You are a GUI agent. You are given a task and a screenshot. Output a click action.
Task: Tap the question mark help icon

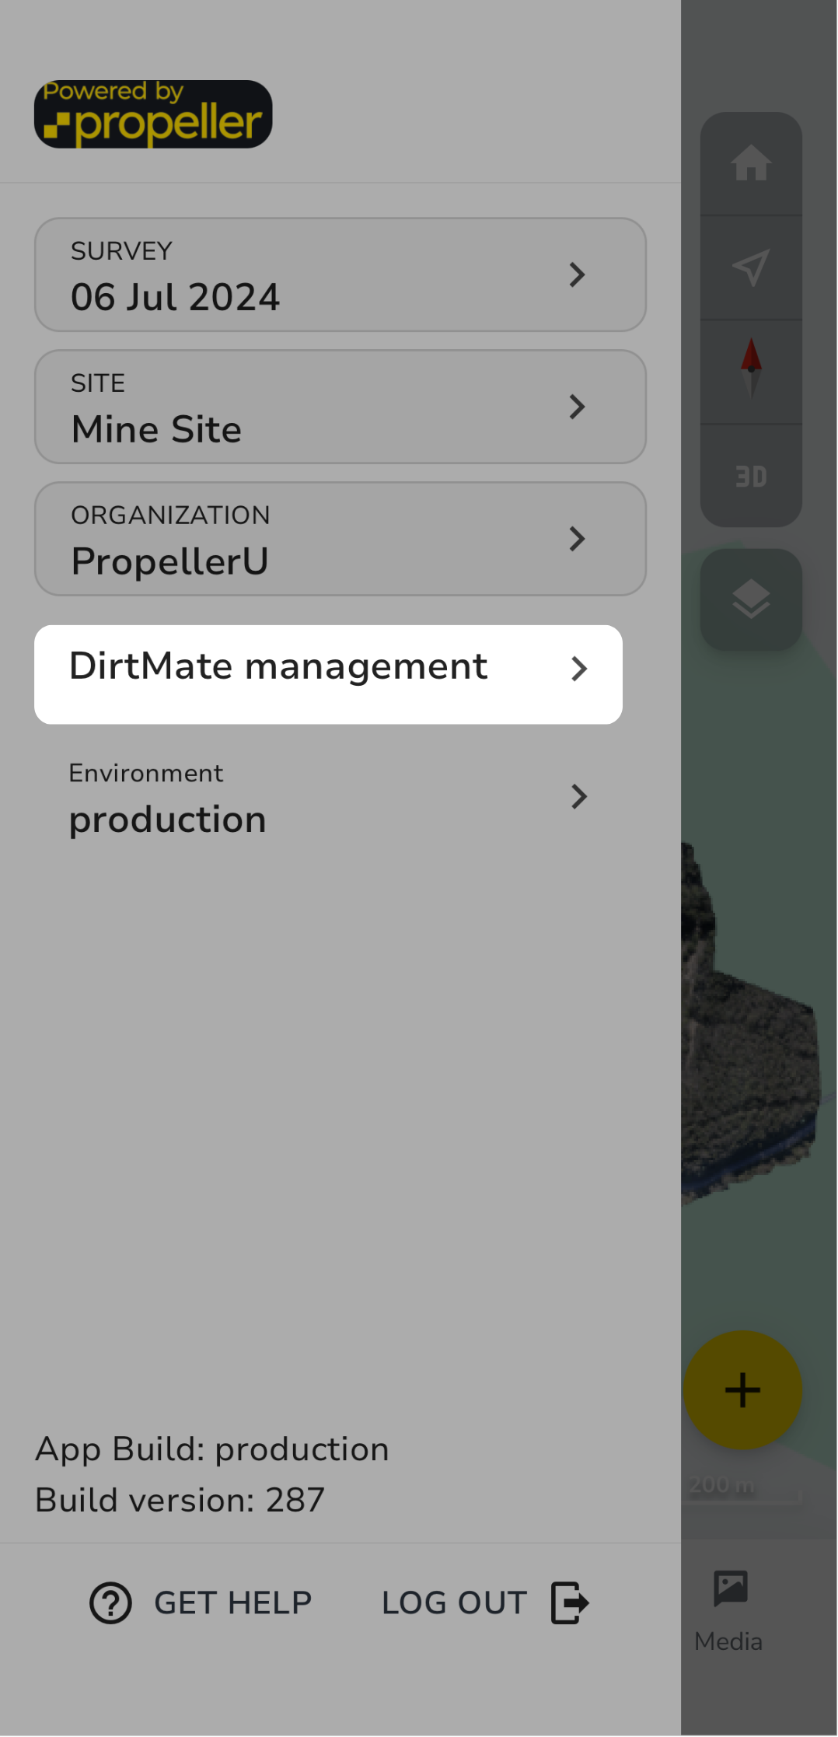[110, 1603]
